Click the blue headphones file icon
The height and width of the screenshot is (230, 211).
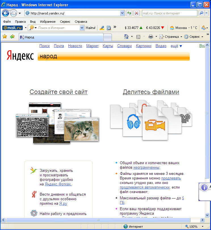pos(133,122)
